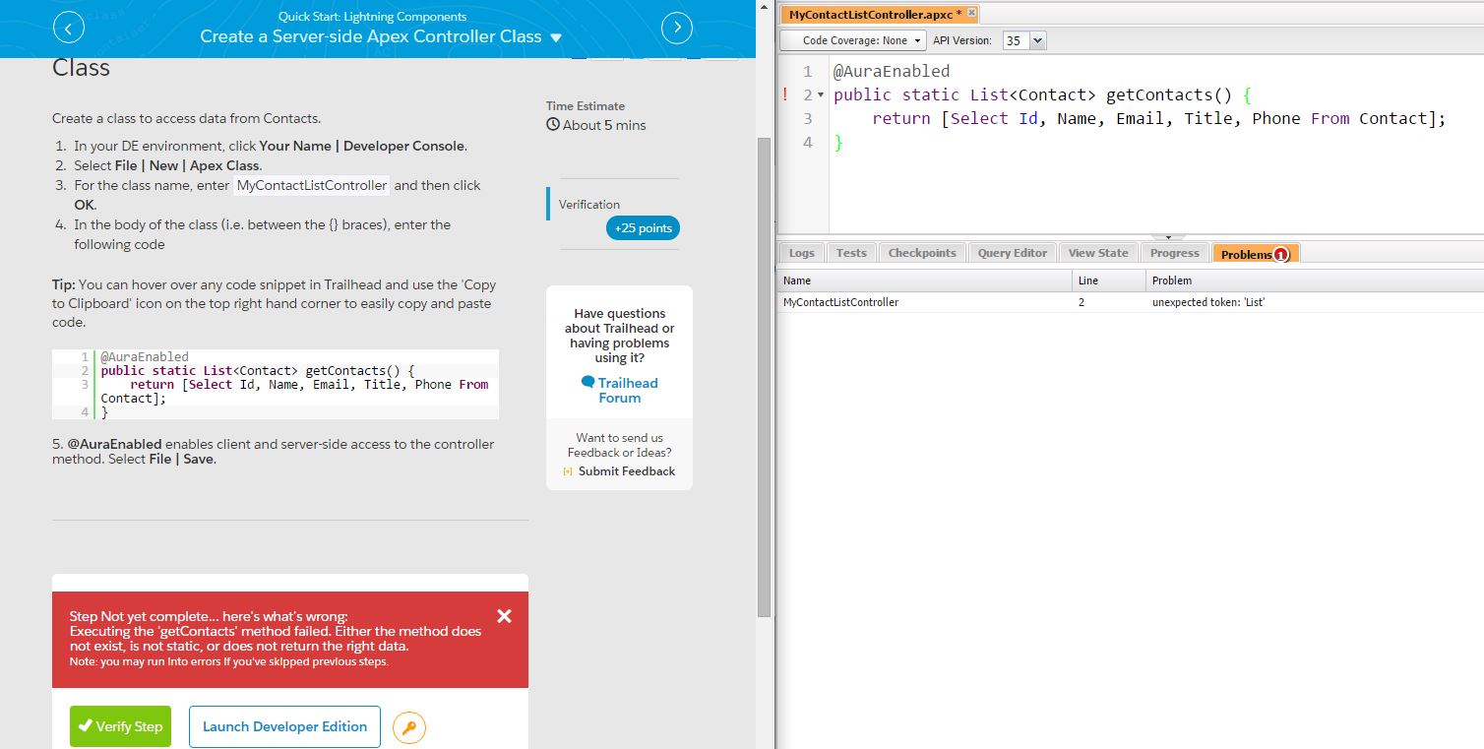
Task: Click the orange key icon button
Action: (x=409, y=728)
